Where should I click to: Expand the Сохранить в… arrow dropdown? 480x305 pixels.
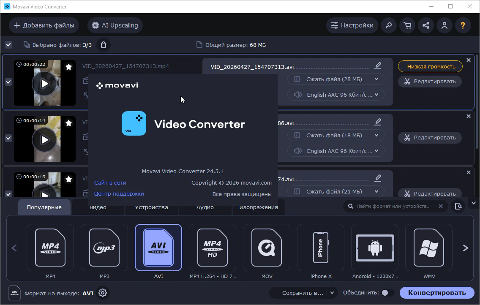tap(332, 293)
